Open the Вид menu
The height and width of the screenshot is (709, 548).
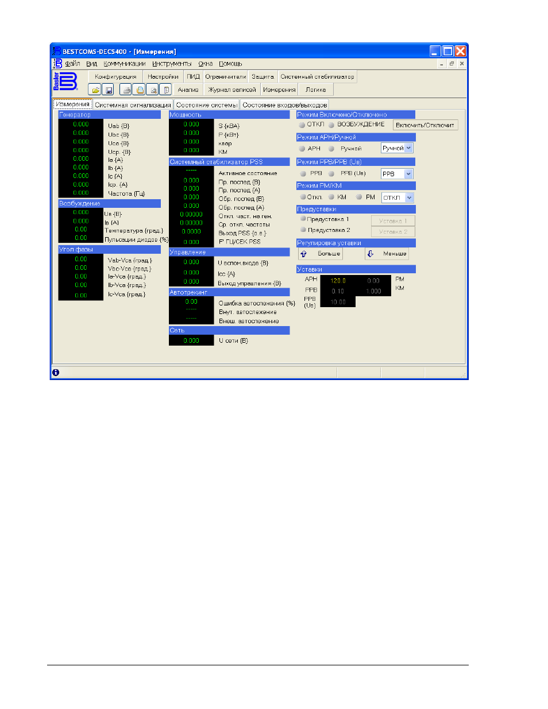(92, 64)
